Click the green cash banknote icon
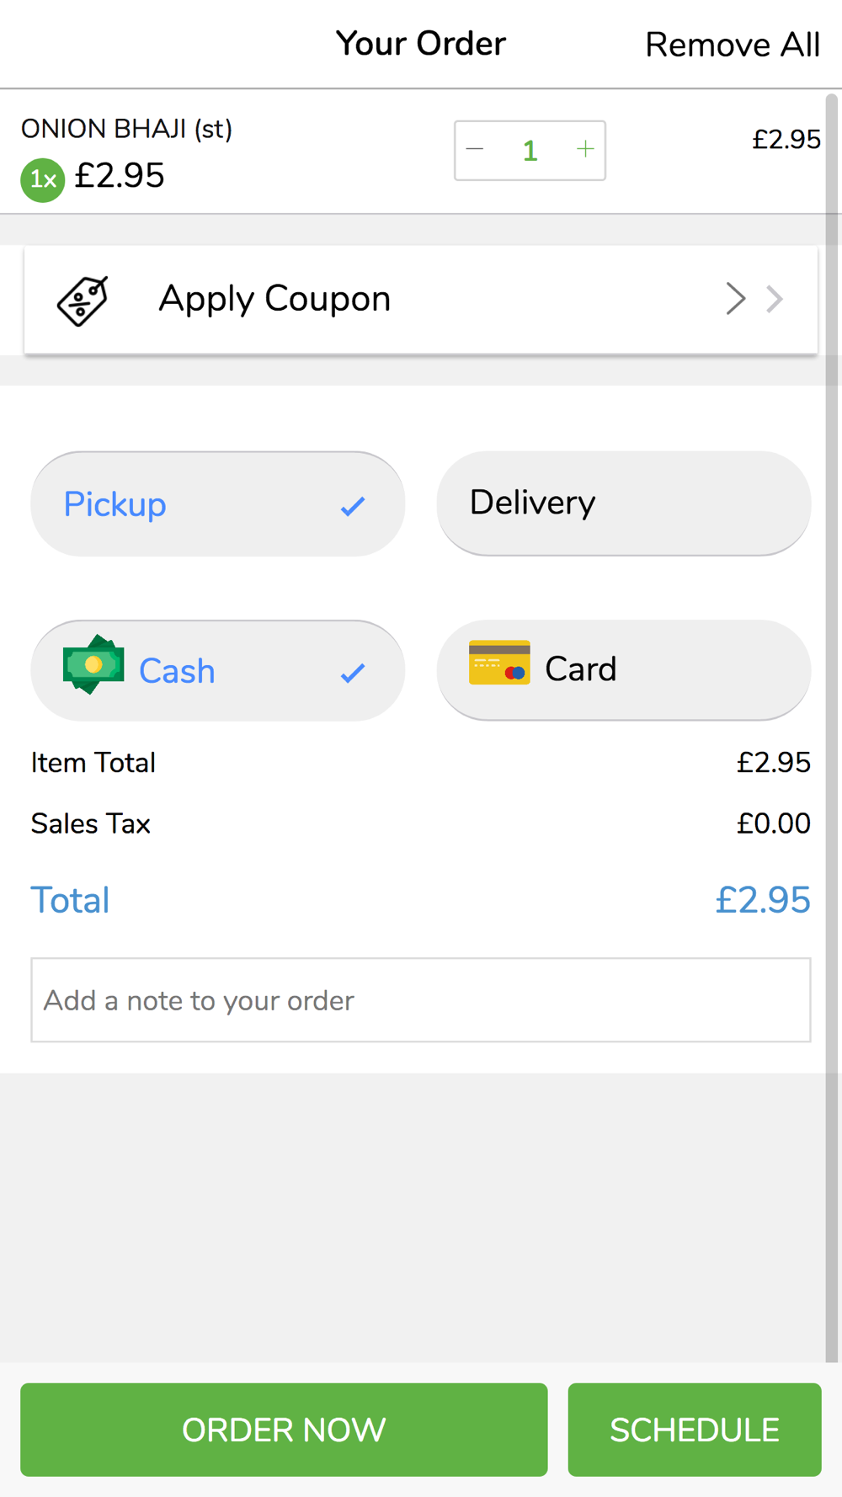 93,664
